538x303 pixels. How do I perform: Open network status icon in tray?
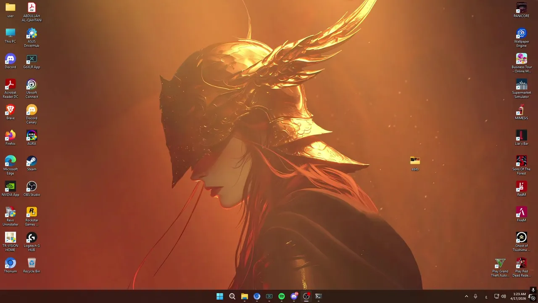[x=496, y=296]
